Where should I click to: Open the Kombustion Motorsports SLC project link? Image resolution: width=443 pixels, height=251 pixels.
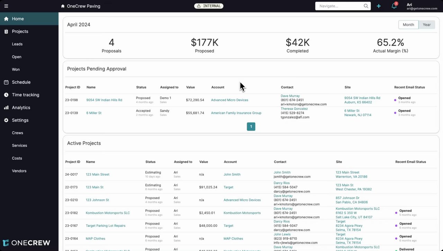108,213
